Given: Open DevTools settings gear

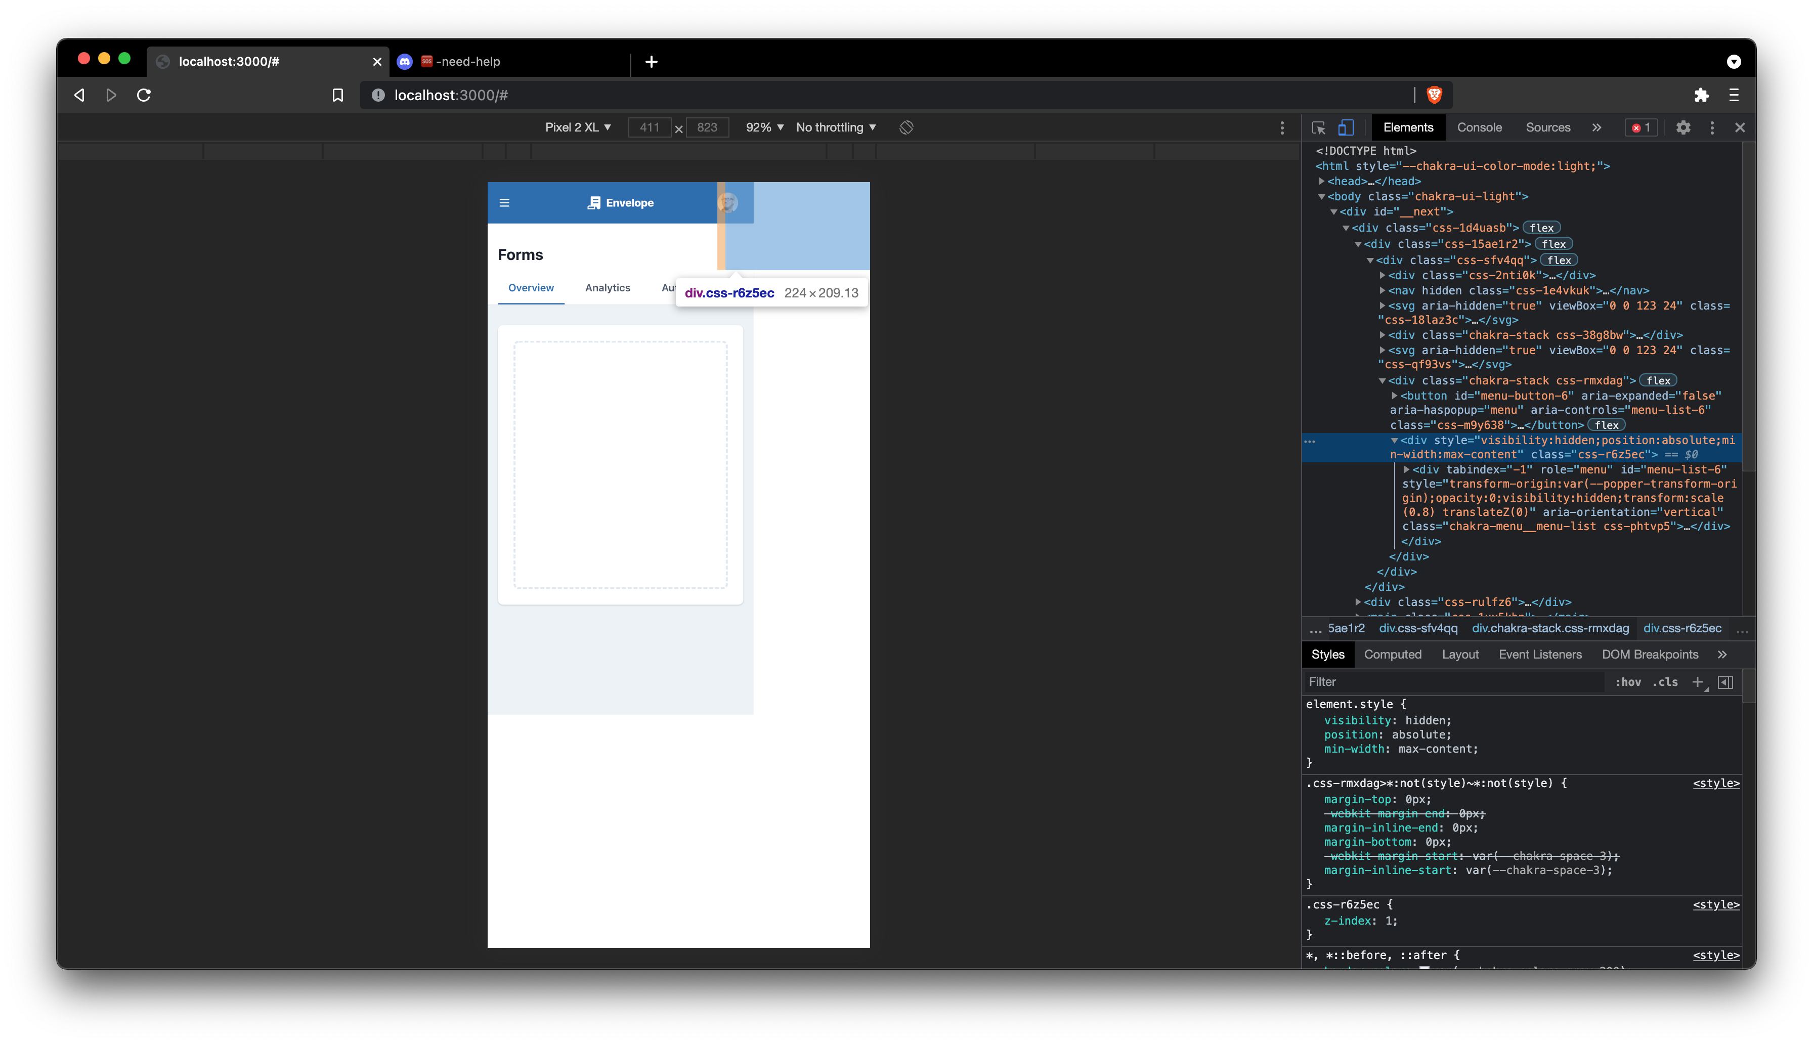Looking at the screenshot, I should click(1683, 127).
